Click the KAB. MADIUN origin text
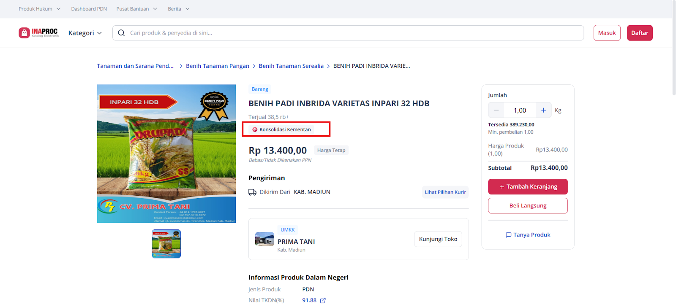Viewport: 676px width, 304px height. pos(312,192)
